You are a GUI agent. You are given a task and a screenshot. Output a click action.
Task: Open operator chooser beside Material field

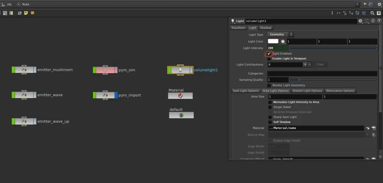374,128
